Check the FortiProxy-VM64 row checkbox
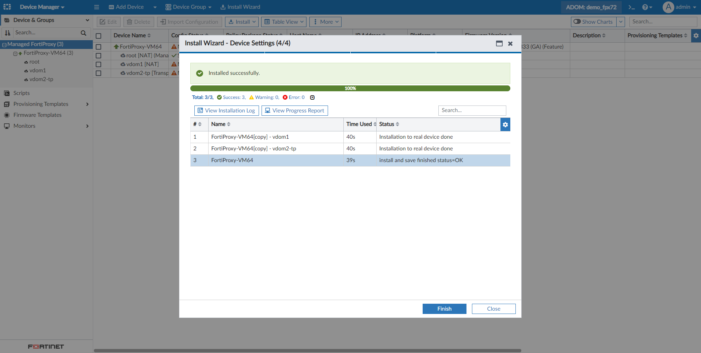The width and height of the screenshot is (701, 353). (98, 47)
